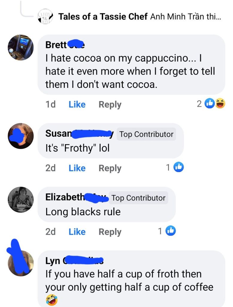Like Susan's "Frothy" comment

pyautogui.click(x=77, y=168)
